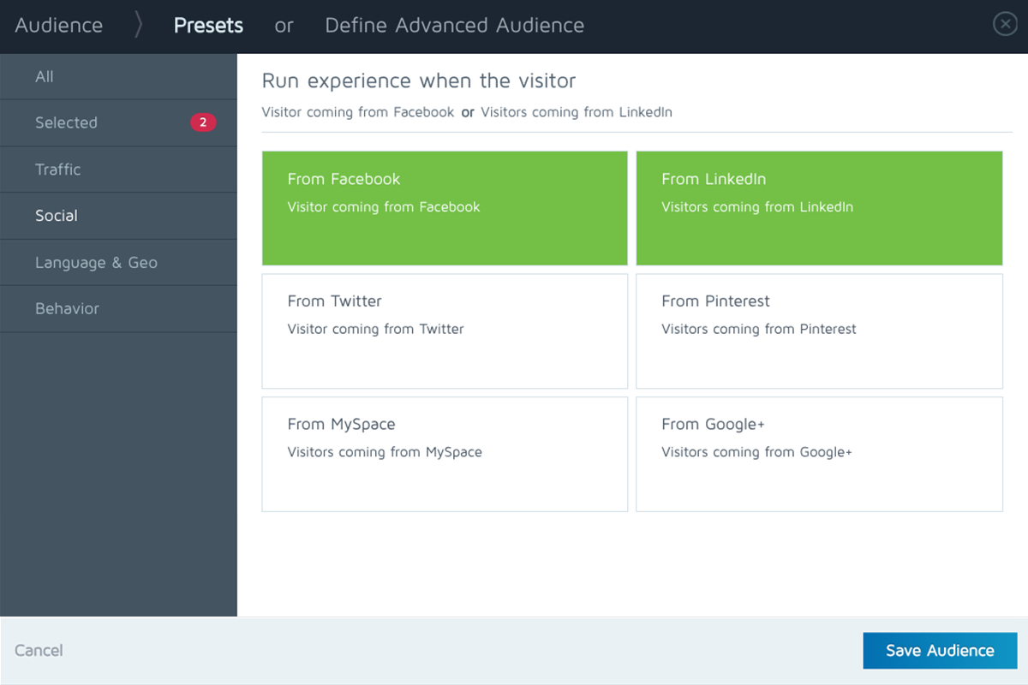Click the Cancel link
Viewport: 1028px width, 685px height.
39,651
